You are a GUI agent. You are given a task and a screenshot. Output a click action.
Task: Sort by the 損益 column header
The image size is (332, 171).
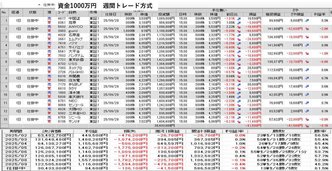(x=252, y=14)
